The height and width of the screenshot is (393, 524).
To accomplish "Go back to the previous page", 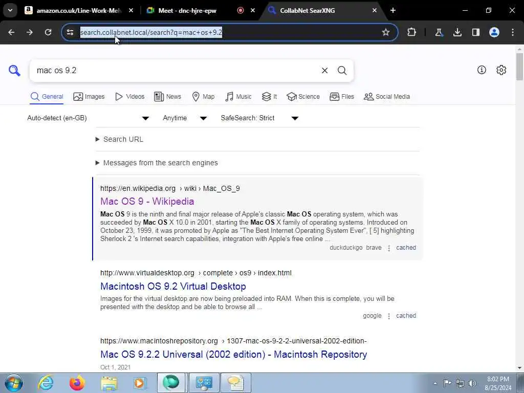I will click(x=11, y=32).
